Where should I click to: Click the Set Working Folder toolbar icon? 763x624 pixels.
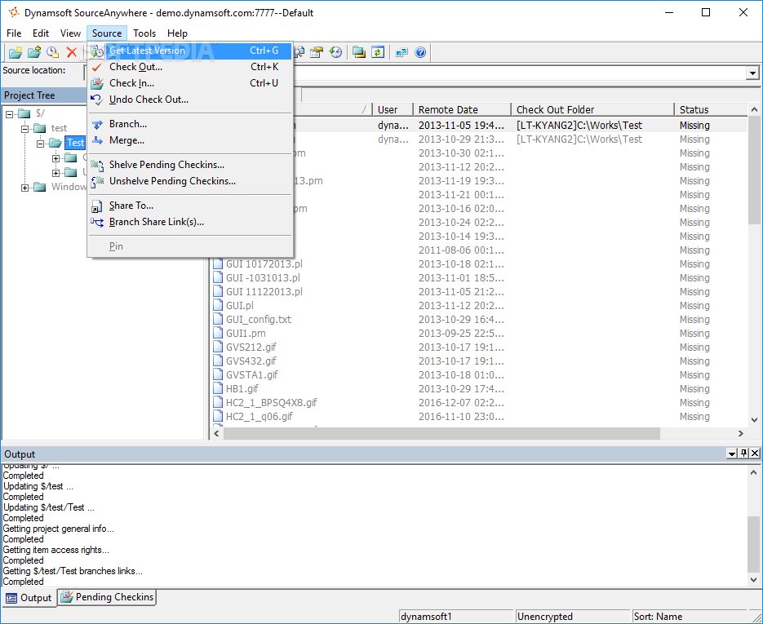(x=359, y=52)
